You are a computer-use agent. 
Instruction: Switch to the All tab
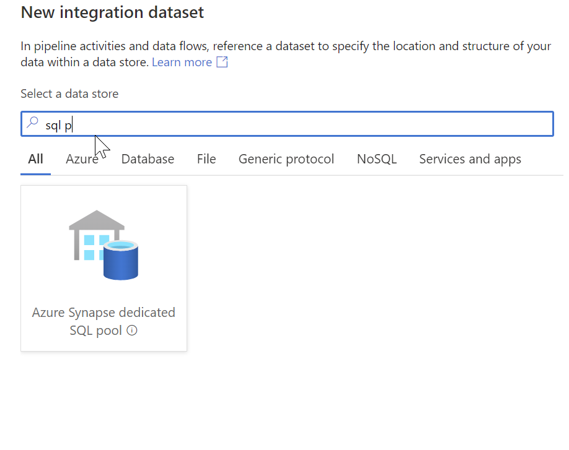pyautogui.click(x=35, y=159)
